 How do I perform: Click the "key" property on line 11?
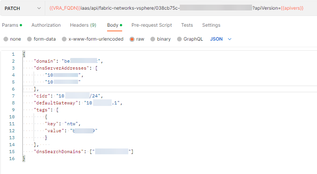(51, 124)
